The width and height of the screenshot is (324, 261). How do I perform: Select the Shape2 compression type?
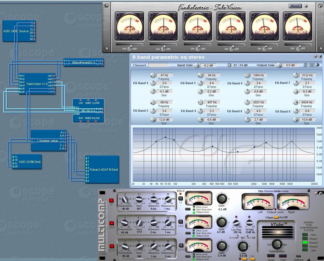pyautogui.click(x=305, y=243)
